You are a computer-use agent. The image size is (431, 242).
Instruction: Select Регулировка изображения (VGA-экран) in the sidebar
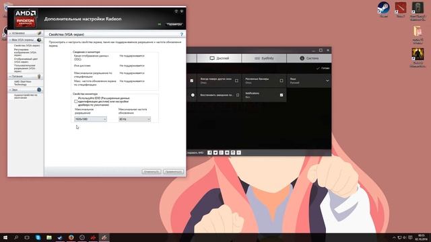(26, 52)
